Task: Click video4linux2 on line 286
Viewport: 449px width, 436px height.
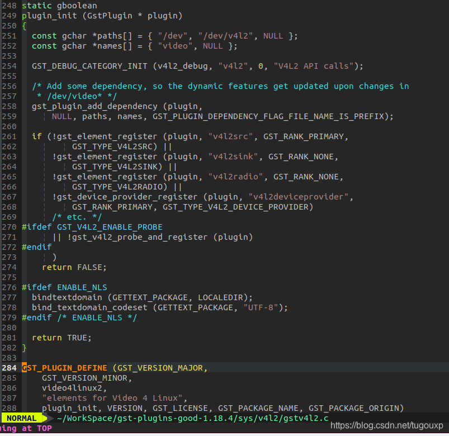Action: point(72,388)
